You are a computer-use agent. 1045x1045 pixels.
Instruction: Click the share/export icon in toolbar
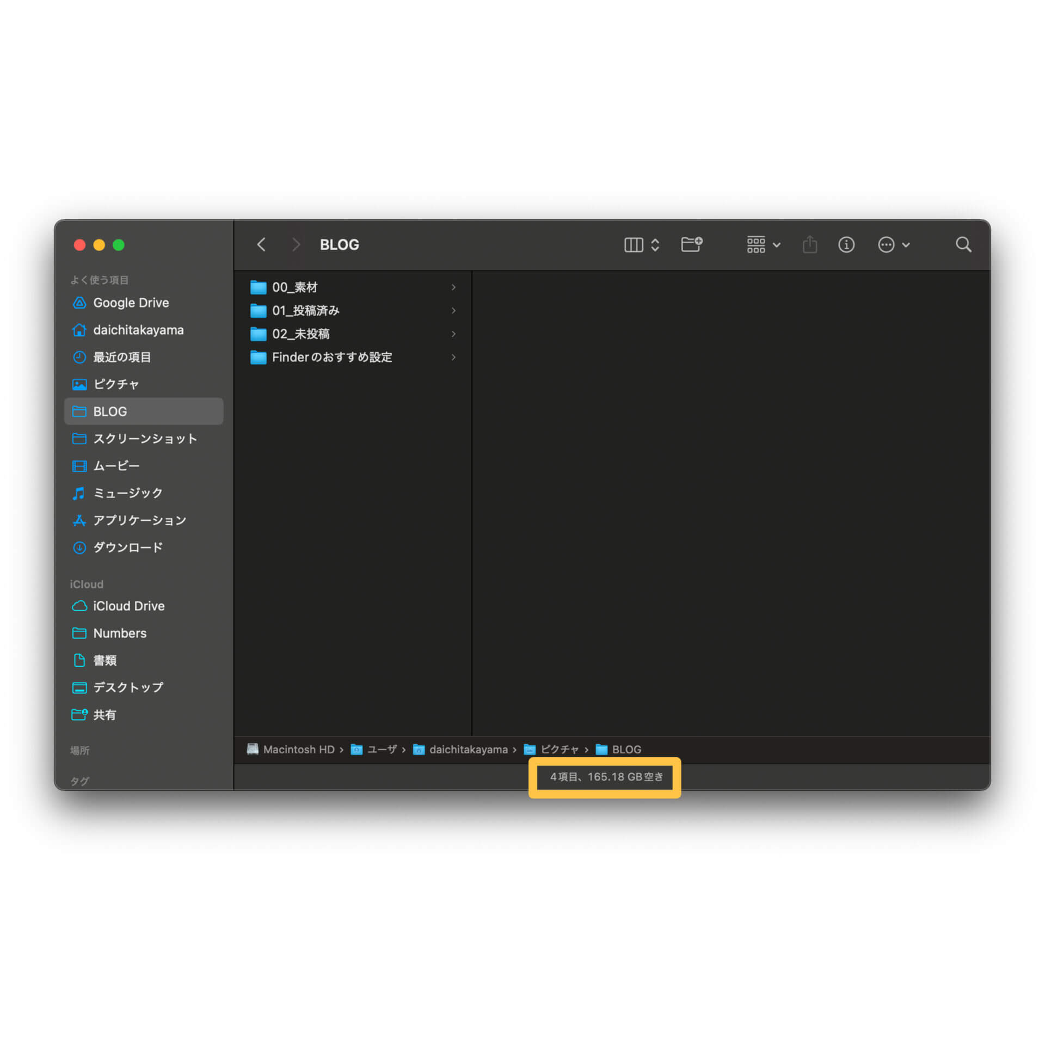coord(813,245)
